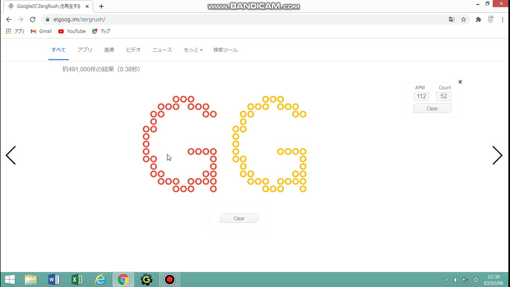The image size is (510, 287).
Task: Open File Explorer from taskbar
Action: [x=31, y=280]
